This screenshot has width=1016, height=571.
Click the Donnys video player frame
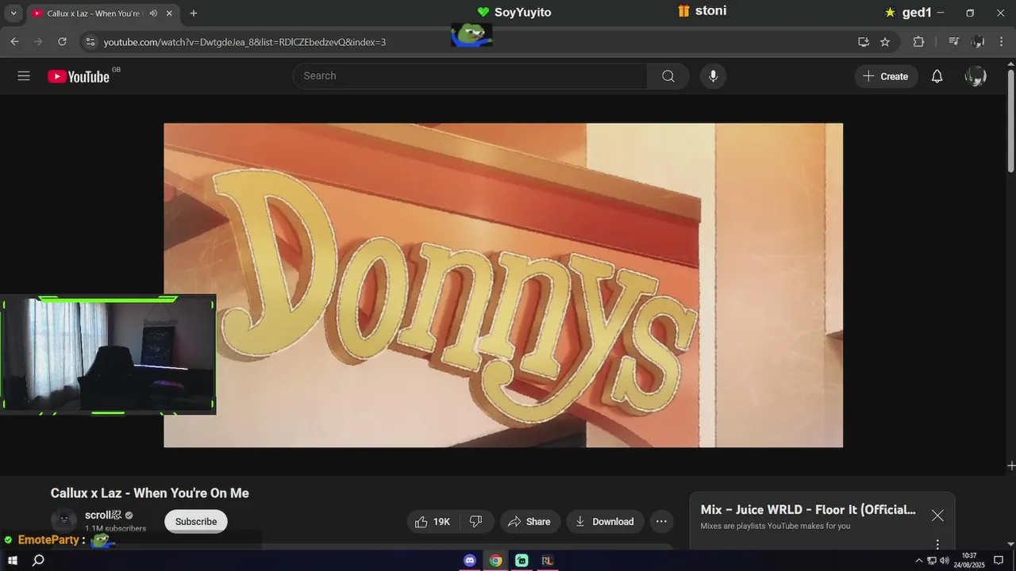(x=503, y=285)
